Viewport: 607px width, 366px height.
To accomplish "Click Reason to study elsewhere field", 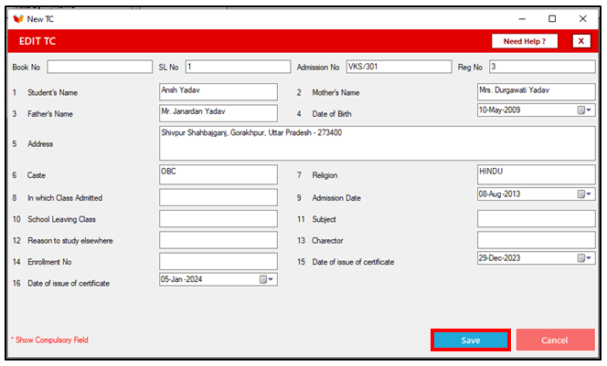I will click(x=218, y=240).
